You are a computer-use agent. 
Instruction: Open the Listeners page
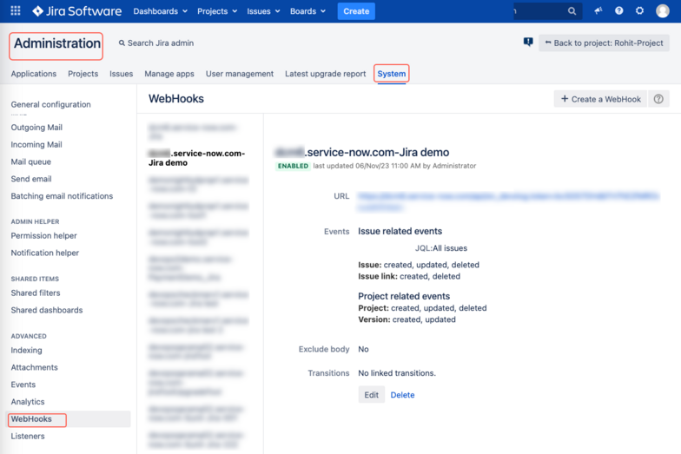pos(28,436)
